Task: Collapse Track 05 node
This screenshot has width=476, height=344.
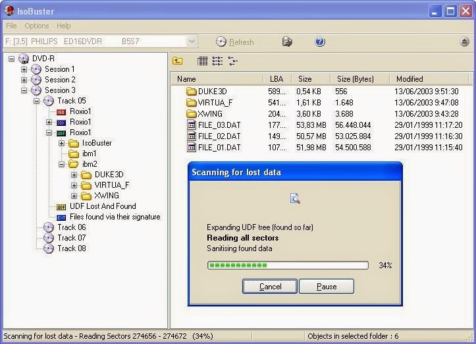Action: (x=36, y=101)
